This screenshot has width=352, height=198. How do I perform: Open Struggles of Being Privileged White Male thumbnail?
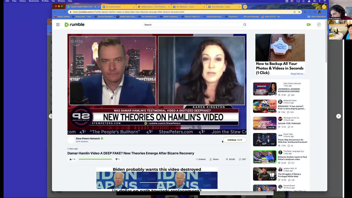(x=265, y=174)
